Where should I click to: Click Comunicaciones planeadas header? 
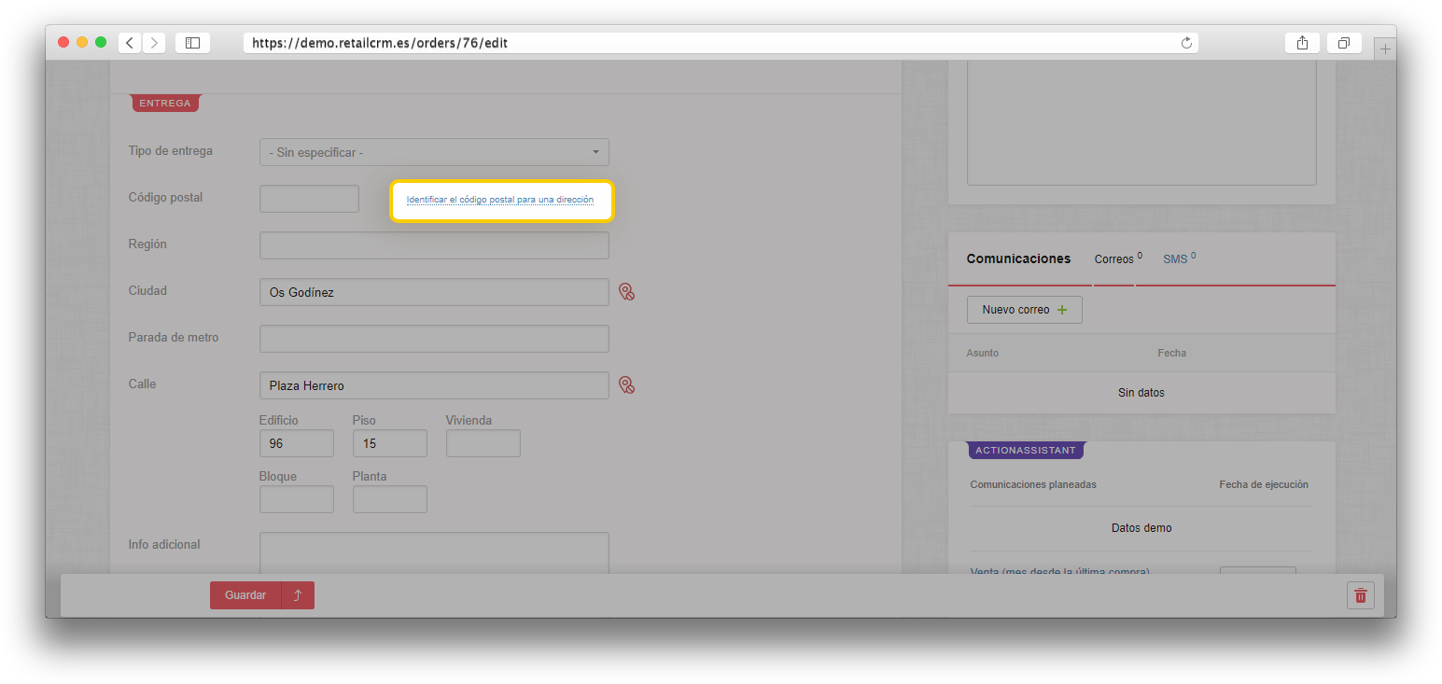click(x=1033, y=484)
